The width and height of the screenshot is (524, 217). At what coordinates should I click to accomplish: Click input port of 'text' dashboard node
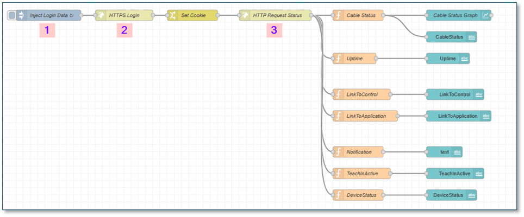pyautogui.click(x=426, y=152)
